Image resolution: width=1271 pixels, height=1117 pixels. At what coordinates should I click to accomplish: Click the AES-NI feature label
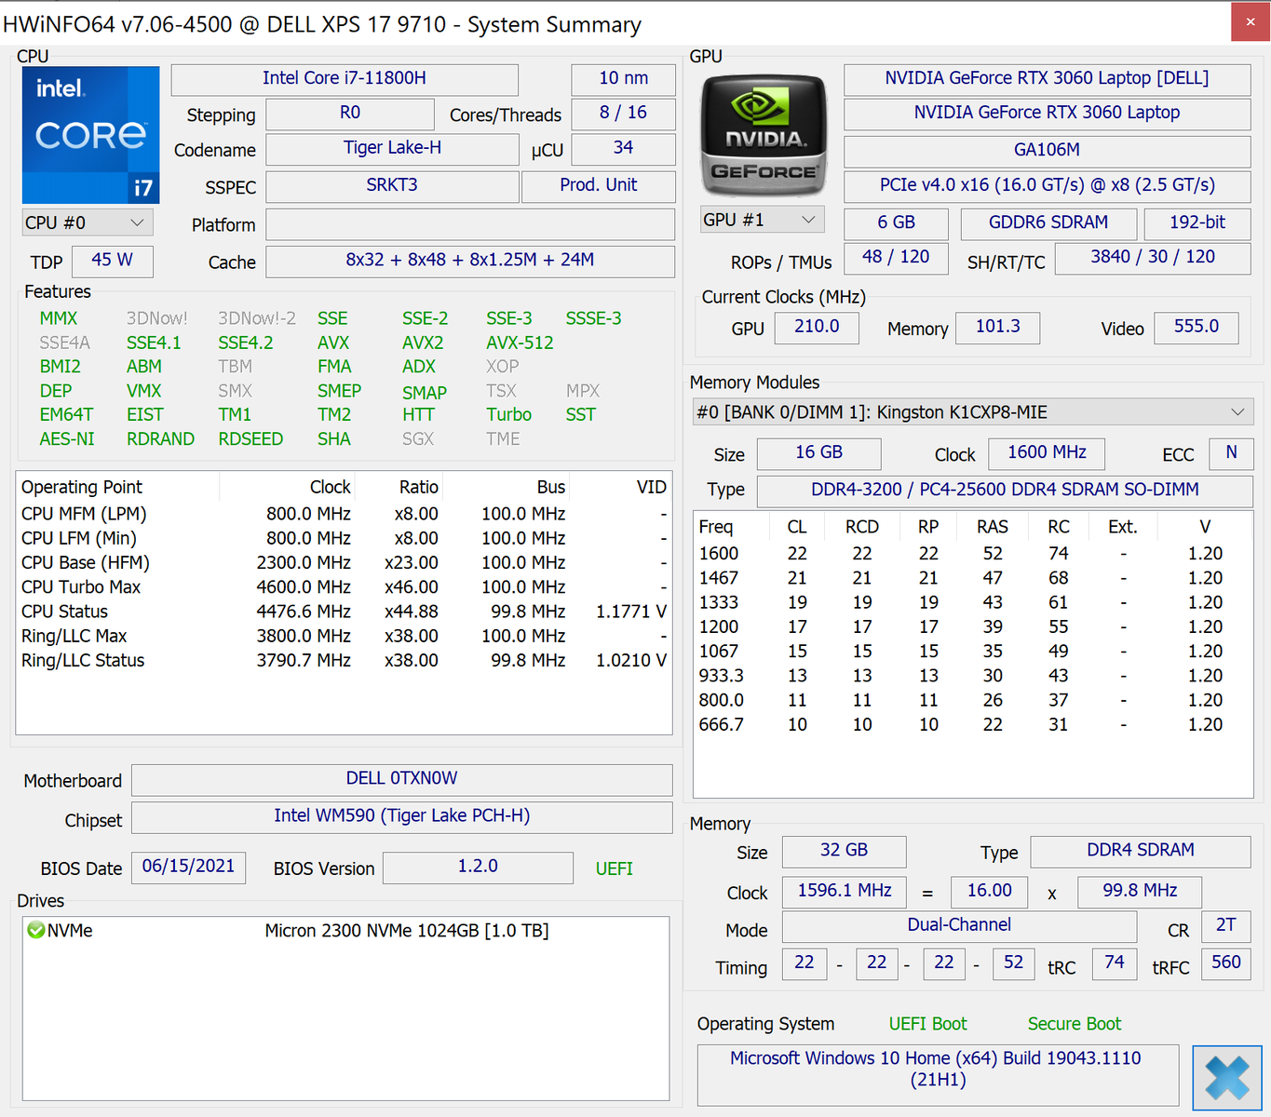point(67,438)
